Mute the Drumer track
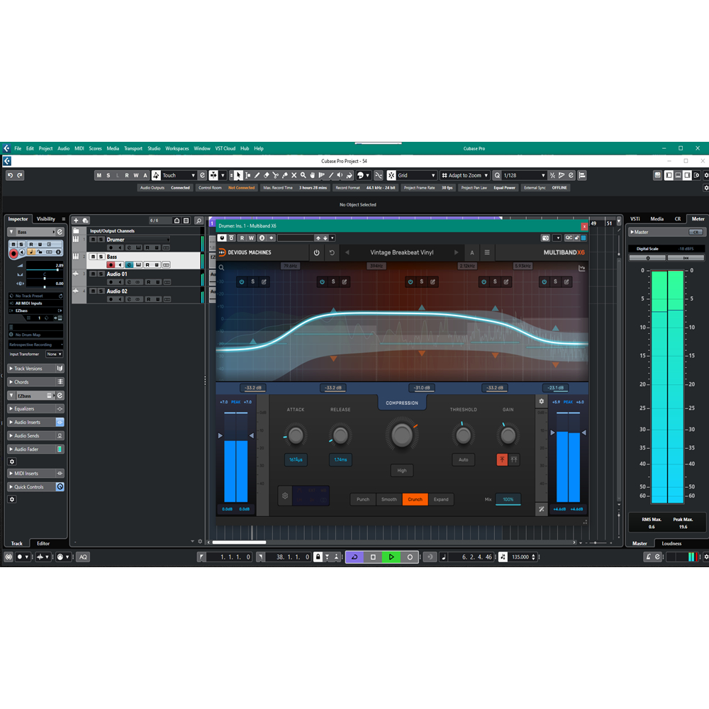Image resolution: width=709 pixels, height=709 pixels. [92, 240]
